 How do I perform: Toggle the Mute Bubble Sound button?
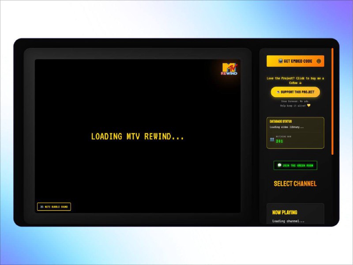tap(54, 207)
